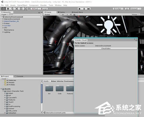Open Project Create dropdown
Screen dimensions: 144x117
click(5, 79)
